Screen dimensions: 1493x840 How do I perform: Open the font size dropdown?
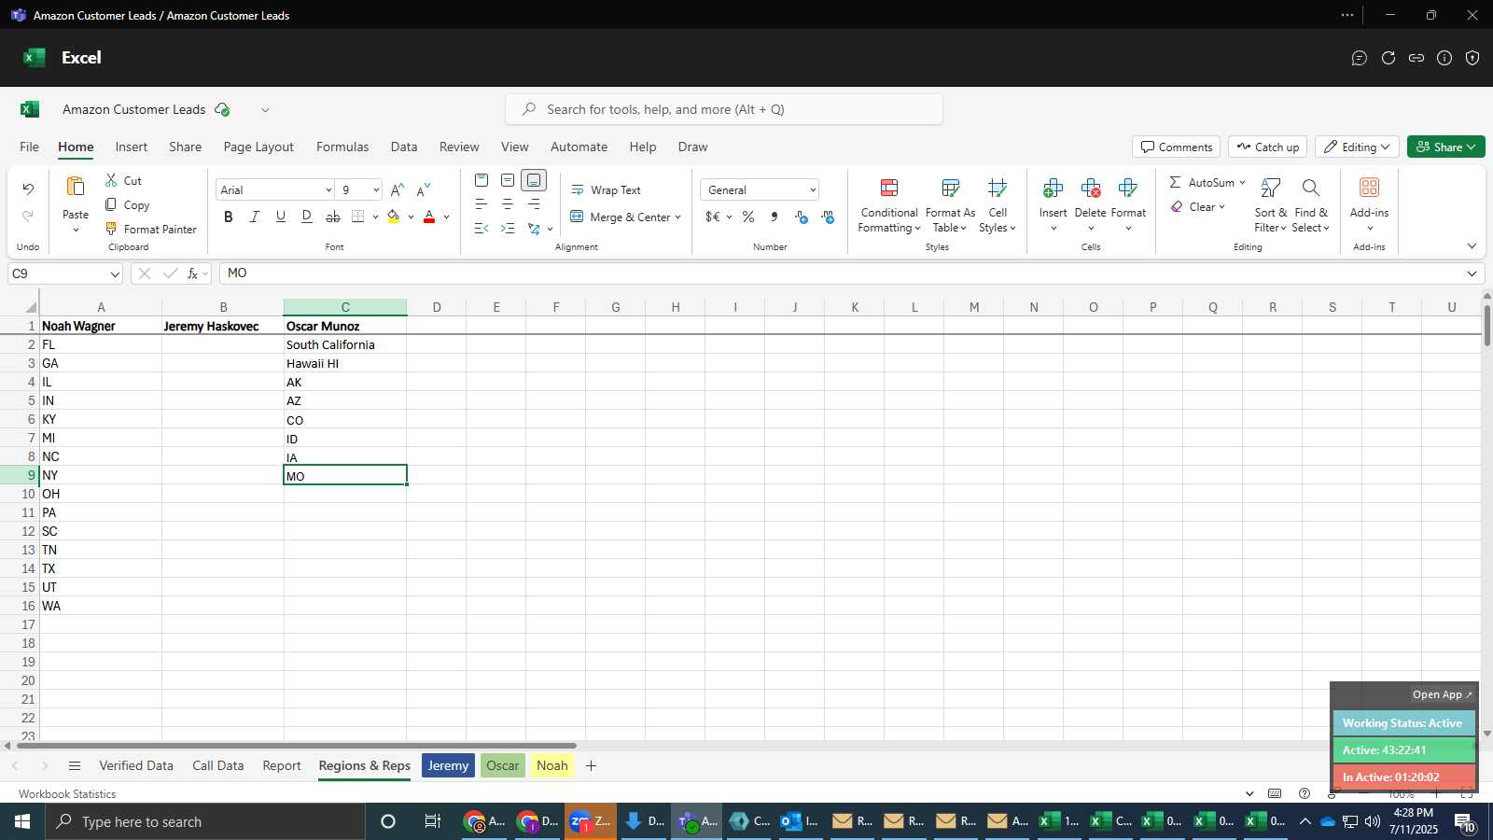pyautogui.click(x=376, y=189)
